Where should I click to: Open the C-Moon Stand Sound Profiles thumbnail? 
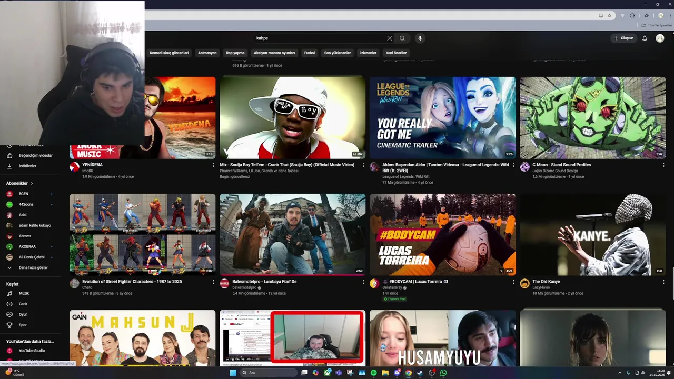click(592, 117)
